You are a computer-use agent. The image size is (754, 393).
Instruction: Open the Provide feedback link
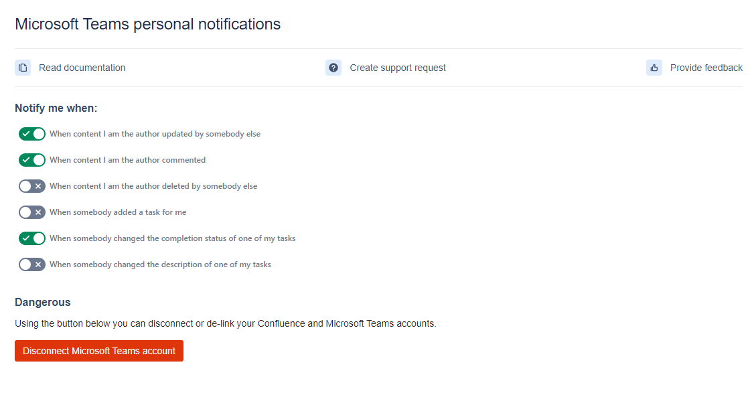[706, 68]
